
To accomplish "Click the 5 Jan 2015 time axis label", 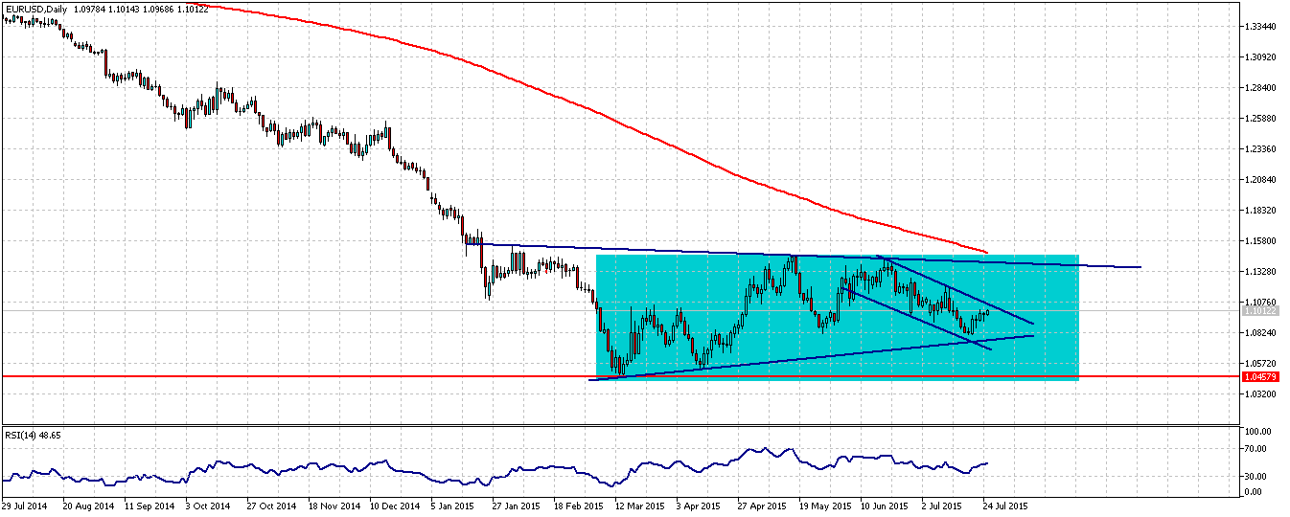I will click(x=453, y=505).
